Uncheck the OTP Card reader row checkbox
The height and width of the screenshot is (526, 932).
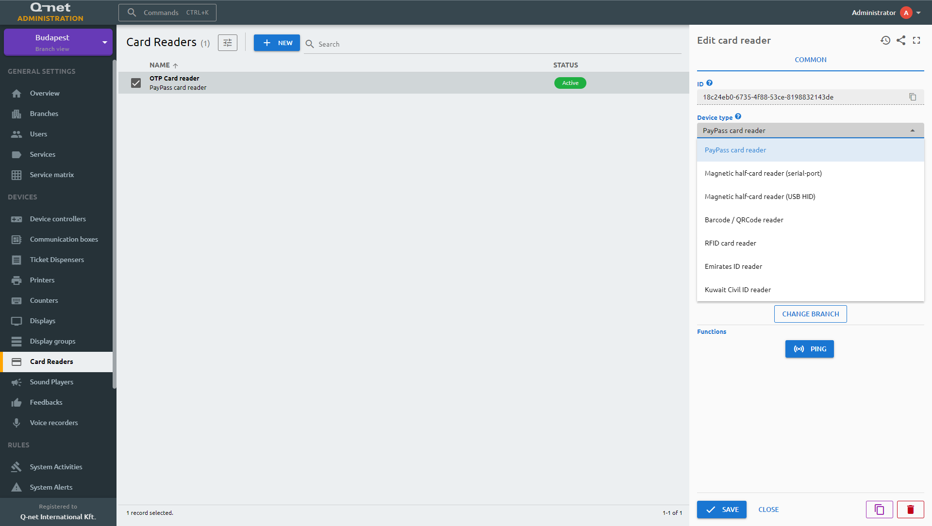point(136,83)
